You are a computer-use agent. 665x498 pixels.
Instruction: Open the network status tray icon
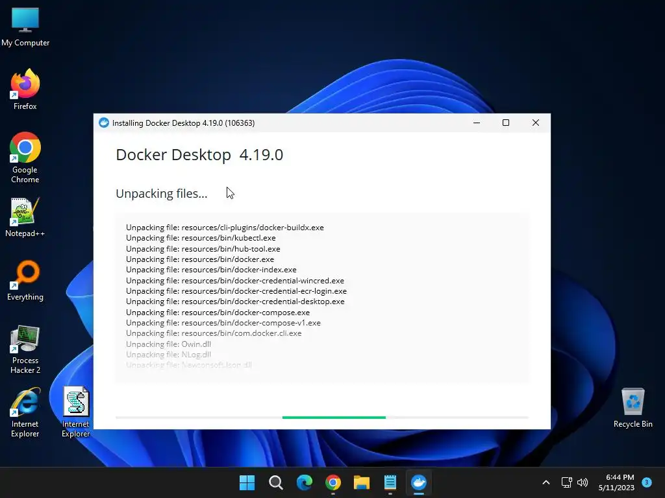(566, 482)
